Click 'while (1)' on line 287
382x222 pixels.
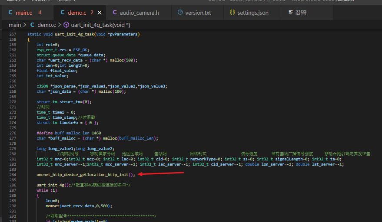click(x=47, y=190)
